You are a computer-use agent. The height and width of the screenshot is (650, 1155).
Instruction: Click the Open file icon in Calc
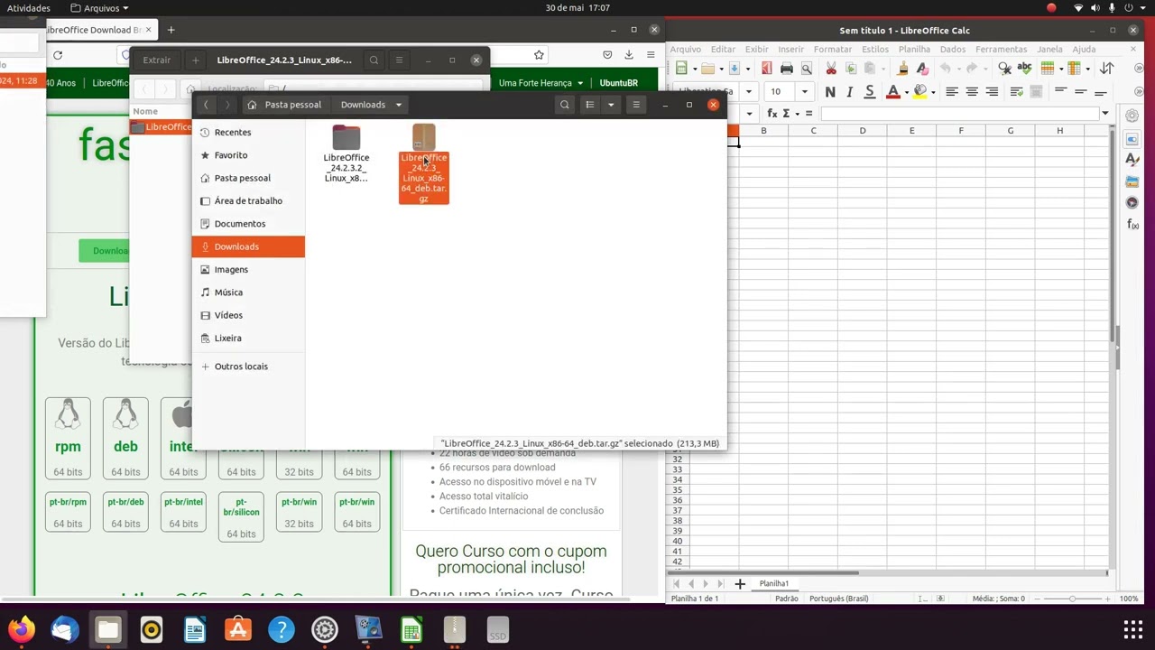click(x=707, y=68)
